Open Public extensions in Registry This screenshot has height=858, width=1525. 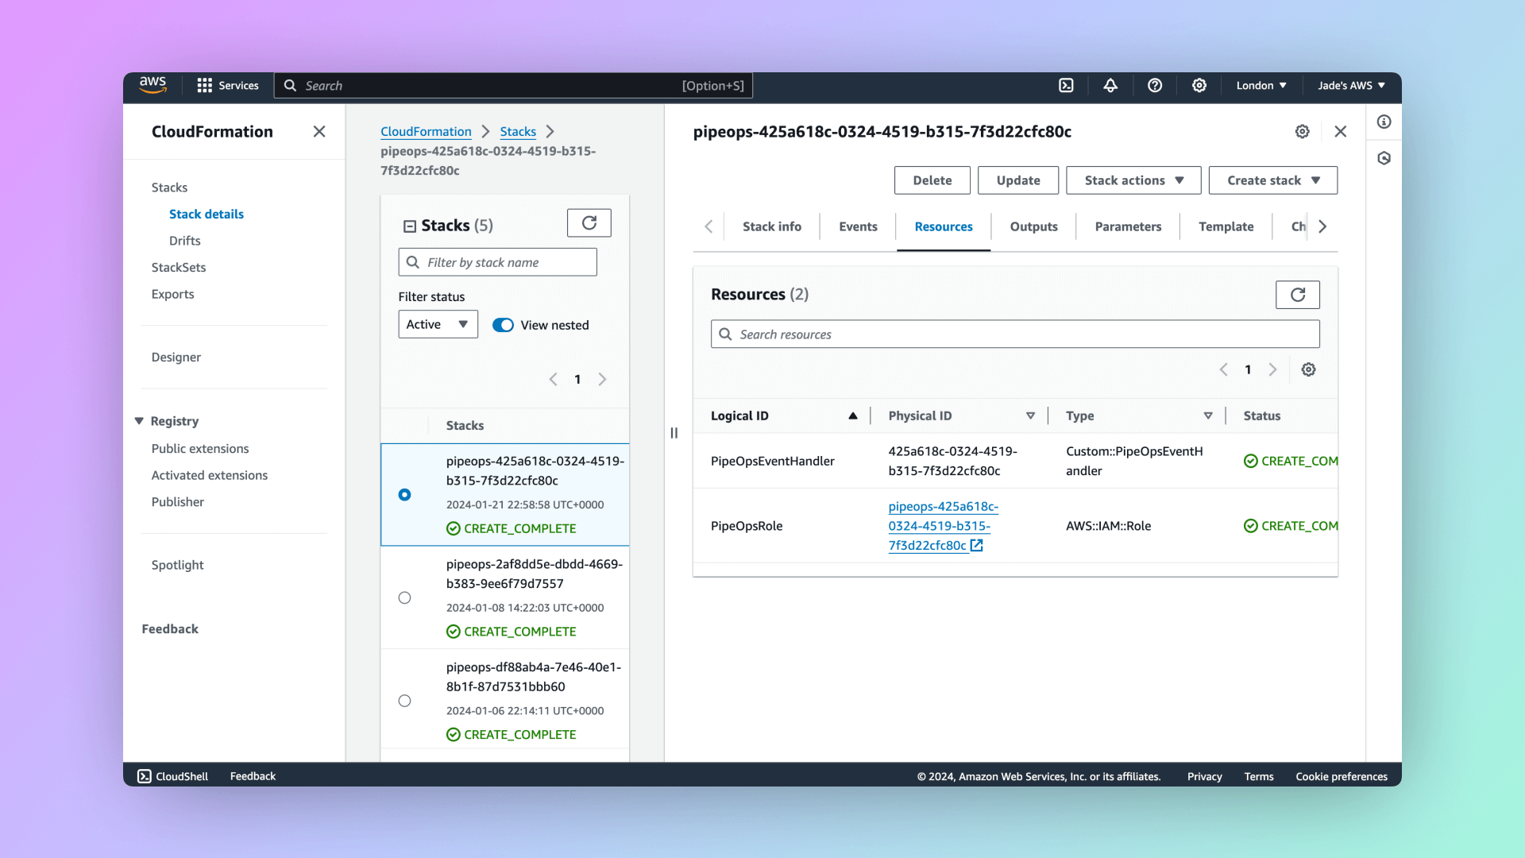[x=200, y=449]
